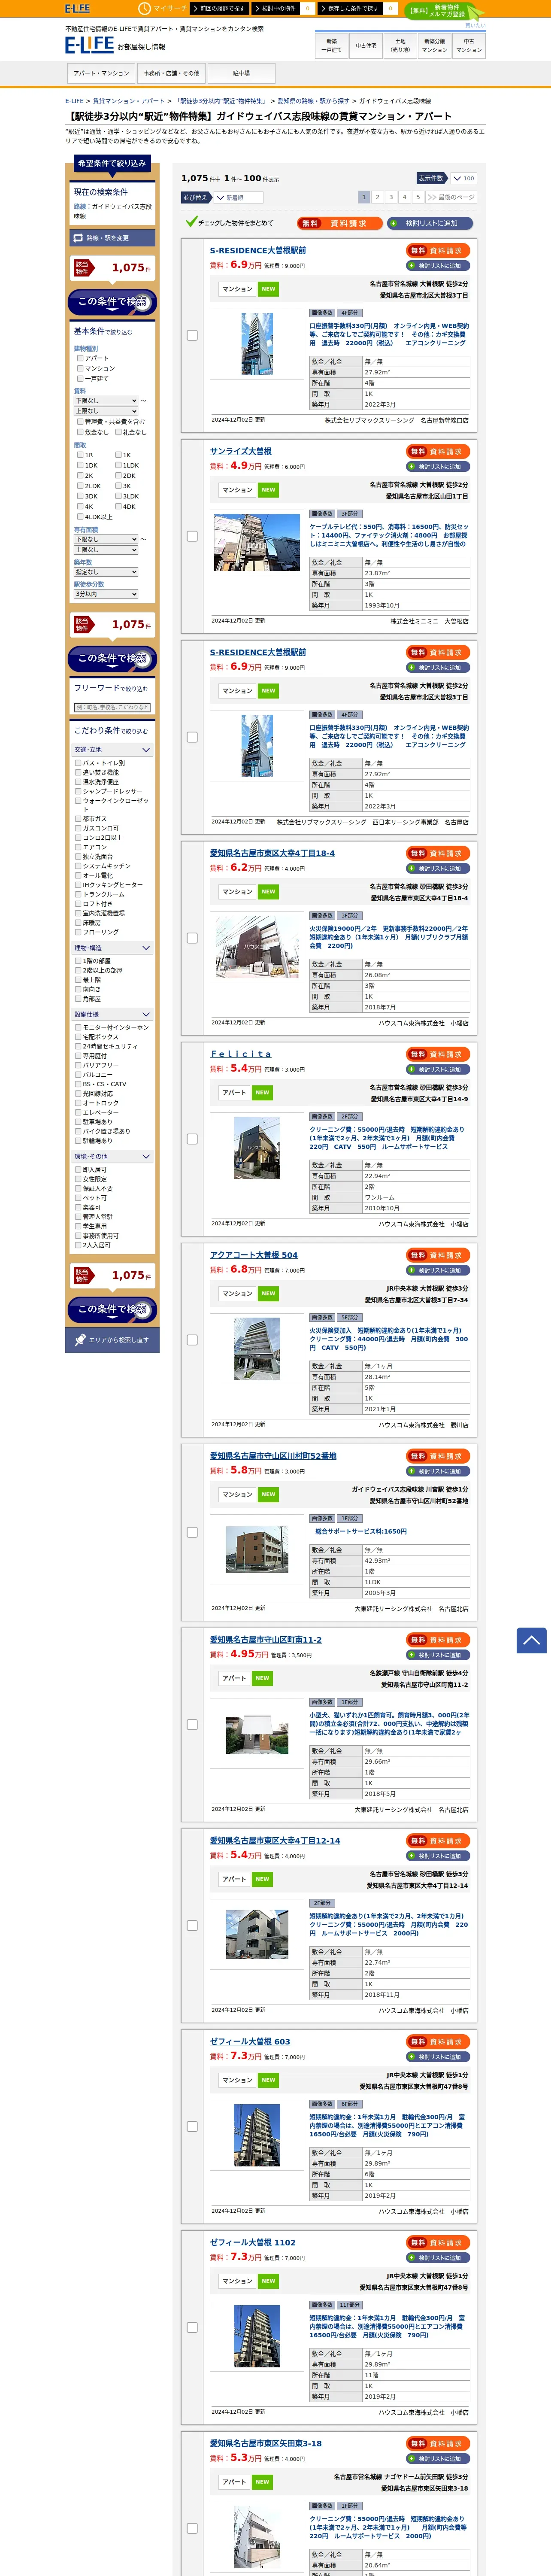This screenshot has height=2576, width=551.
Task: Enable バス・トイレ別 condition
Action: point(78,763)
